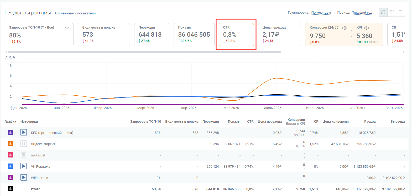Open the KPI settings gear icon

tap(367, 28)
